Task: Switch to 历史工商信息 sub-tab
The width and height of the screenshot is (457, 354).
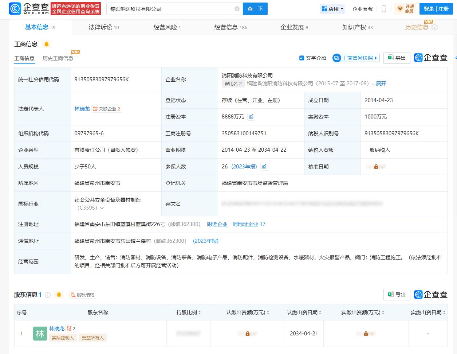Action: click(58, 58)
